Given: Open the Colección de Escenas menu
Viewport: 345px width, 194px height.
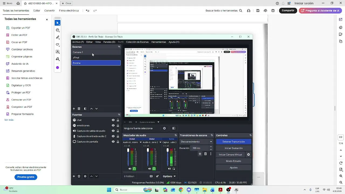Looking at the screenshot, I should (137, 42).
